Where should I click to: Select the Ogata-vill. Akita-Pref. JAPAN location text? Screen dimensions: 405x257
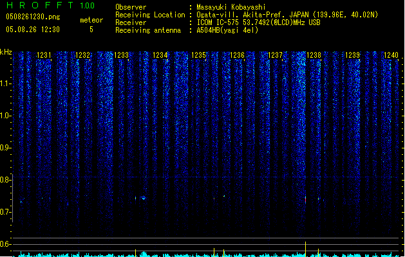click(287, 15)
